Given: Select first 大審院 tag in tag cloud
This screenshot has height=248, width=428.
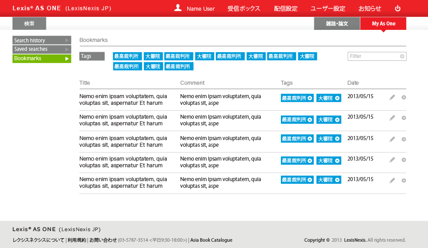Looking at the screenshot, I should pyautogui.click(x=153, y=56).
